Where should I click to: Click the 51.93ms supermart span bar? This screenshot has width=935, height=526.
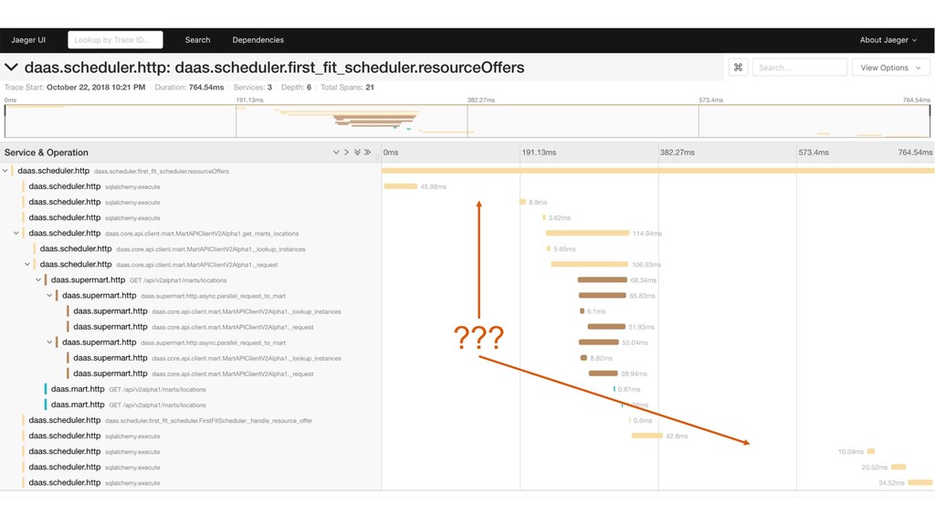click(x=606, y=327)
